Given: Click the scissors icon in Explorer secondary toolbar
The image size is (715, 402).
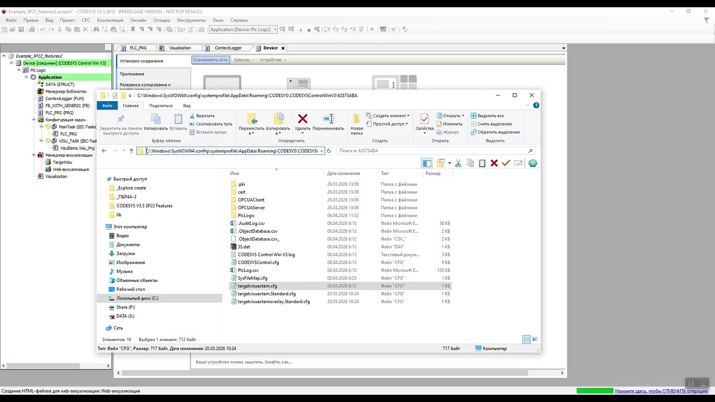Looking at the screenshot, I should click(x=458, y=163).
